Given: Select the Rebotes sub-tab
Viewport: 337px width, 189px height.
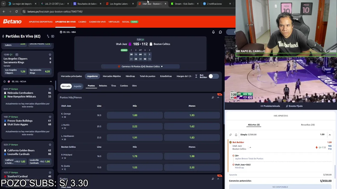Looking at the screenshot, I should (x=103, y=86).
